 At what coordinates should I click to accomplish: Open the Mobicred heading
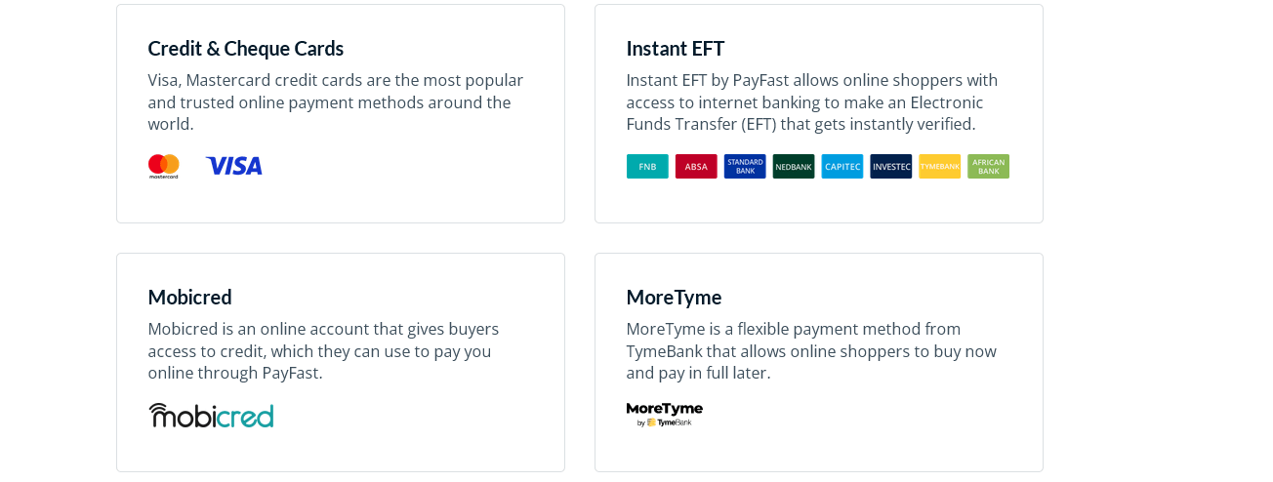[x=190, y=297]
